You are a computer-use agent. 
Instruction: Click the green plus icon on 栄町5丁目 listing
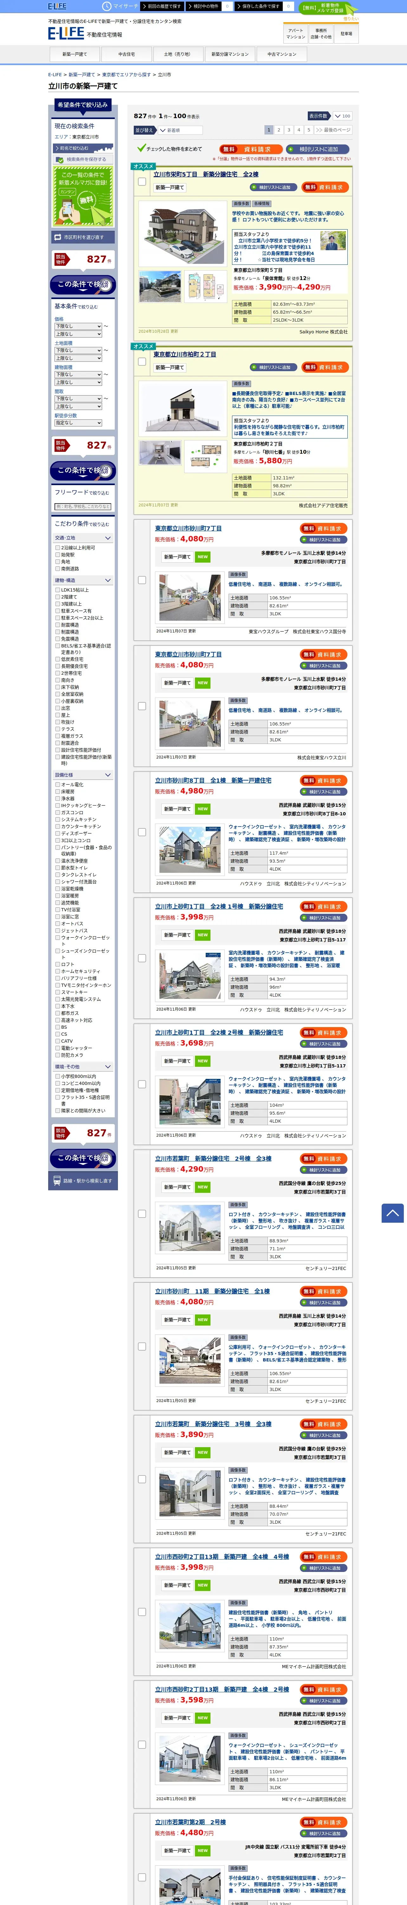pos(255,187)
